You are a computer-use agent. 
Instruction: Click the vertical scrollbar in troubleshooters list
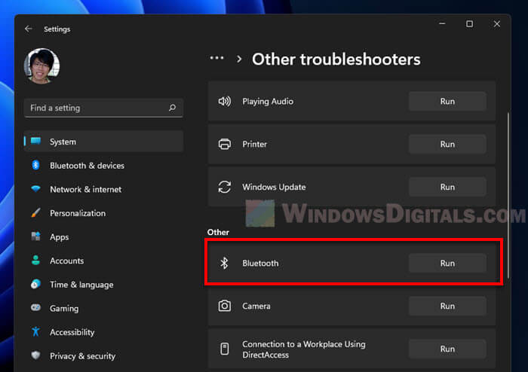(x=508, y=195)
